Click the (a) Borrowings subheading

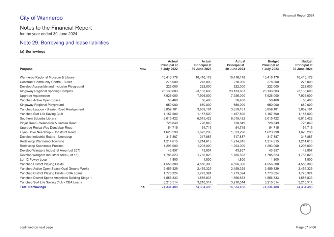point(33,52)
